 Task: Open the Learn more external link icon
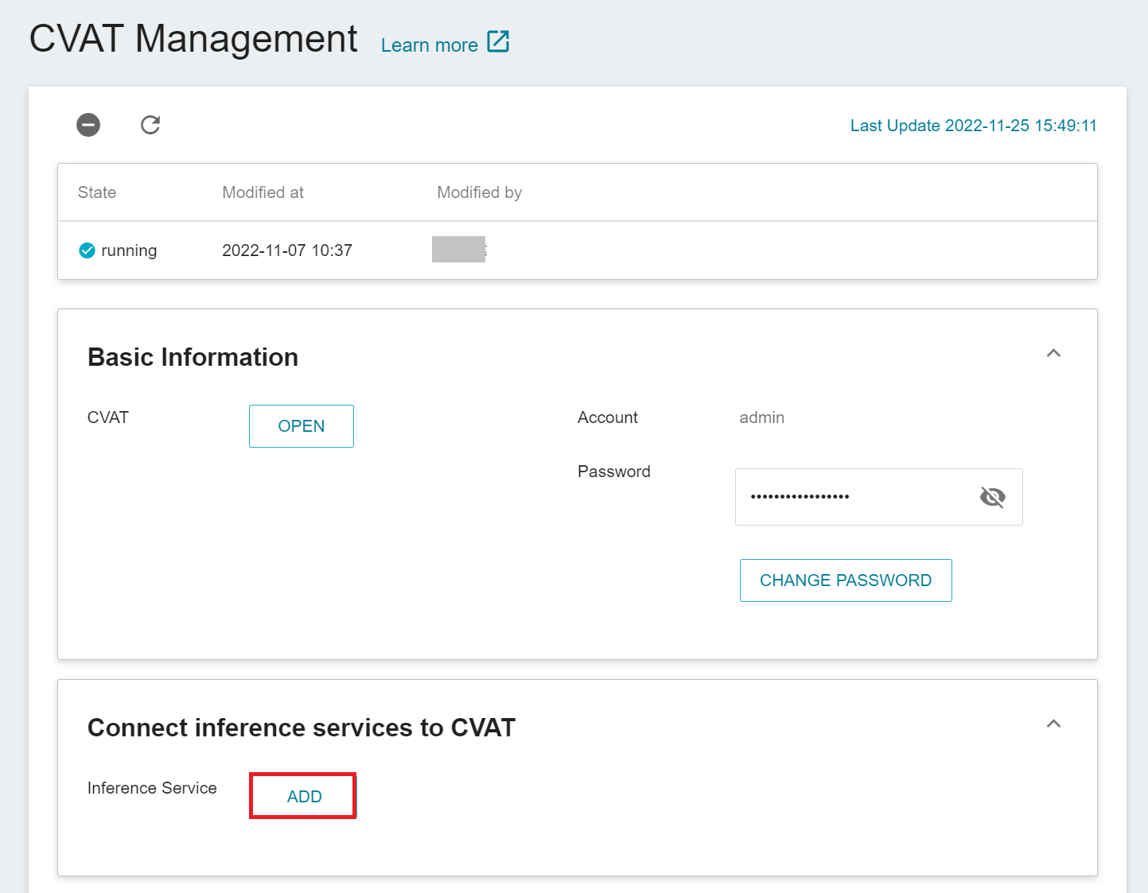click(x=498, y=41)
